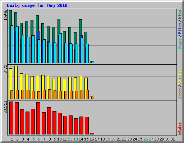Viewport: 184px width, 143px height.
Task: Click the green weekend day label 19
Action: 108,139
